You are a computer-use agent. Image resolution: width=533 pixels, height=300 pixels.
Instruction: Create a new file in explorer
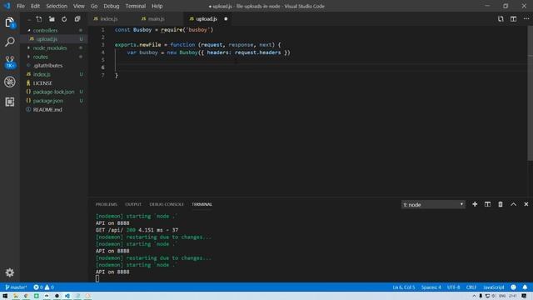point(39,19)
